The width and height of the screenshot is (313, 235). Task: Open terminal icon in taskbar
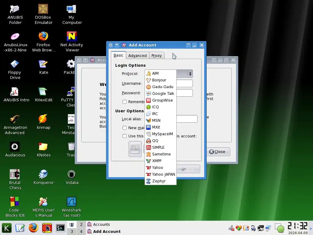[x=60, y=228]
